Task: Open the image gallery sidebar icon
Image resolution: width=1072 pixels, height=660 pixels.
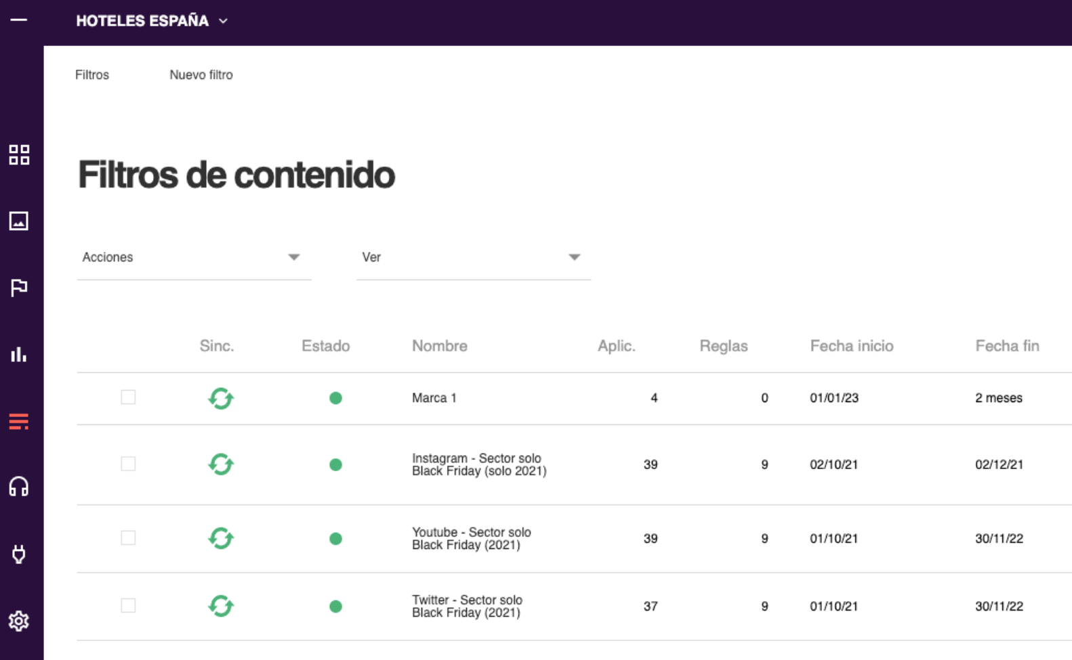Action: 19,221
